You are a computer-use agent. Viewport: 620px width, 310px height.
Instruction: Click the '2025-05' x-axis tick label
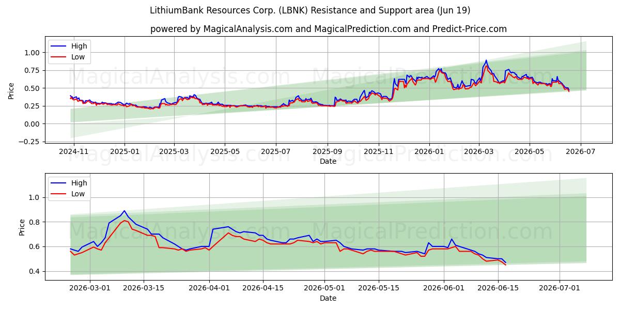click(x=225, y=151)
